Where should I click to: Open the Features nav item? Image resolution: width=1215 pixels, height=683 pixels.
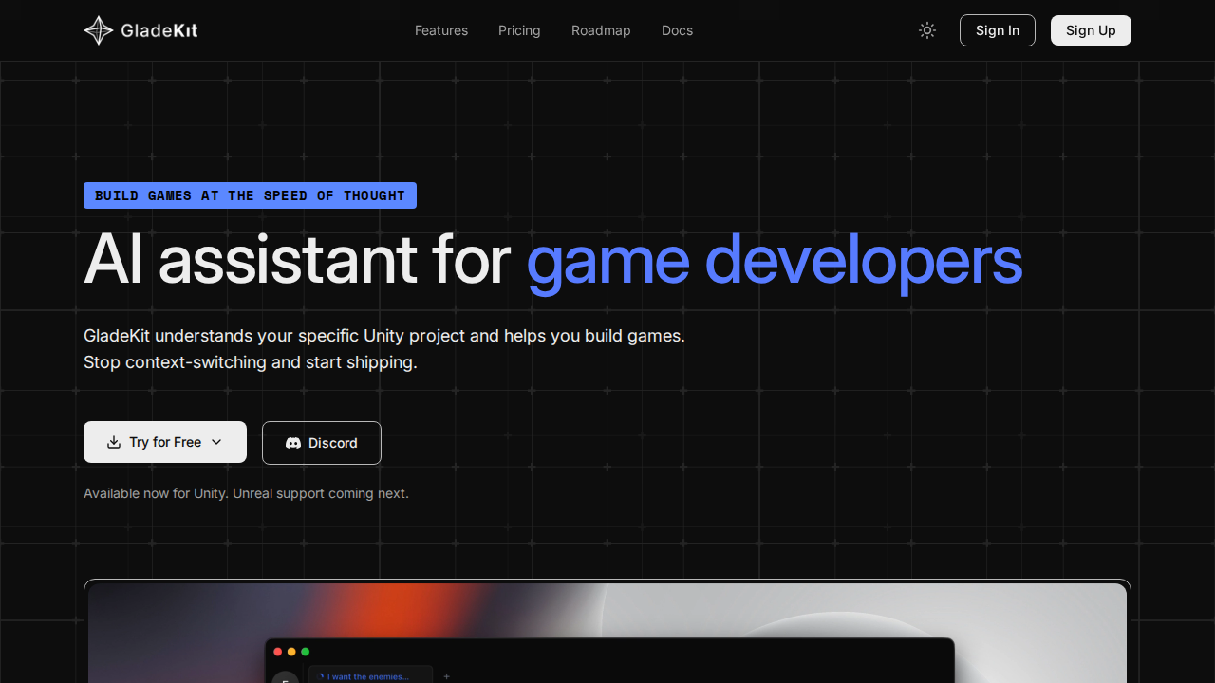(x=441, y=30)
